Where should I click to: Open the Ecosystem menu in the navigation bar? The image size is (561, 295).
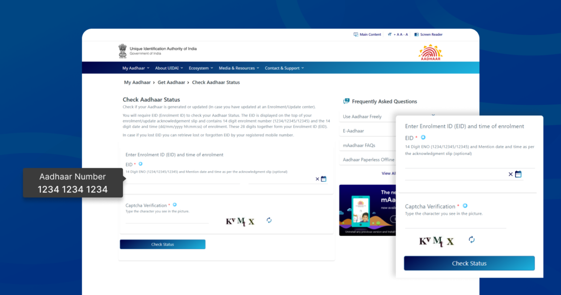[201, 68]
